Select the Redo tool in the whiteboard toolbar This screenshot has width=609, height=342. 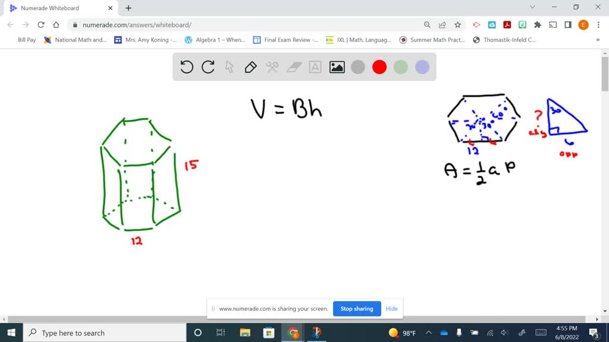coord(208,67)
